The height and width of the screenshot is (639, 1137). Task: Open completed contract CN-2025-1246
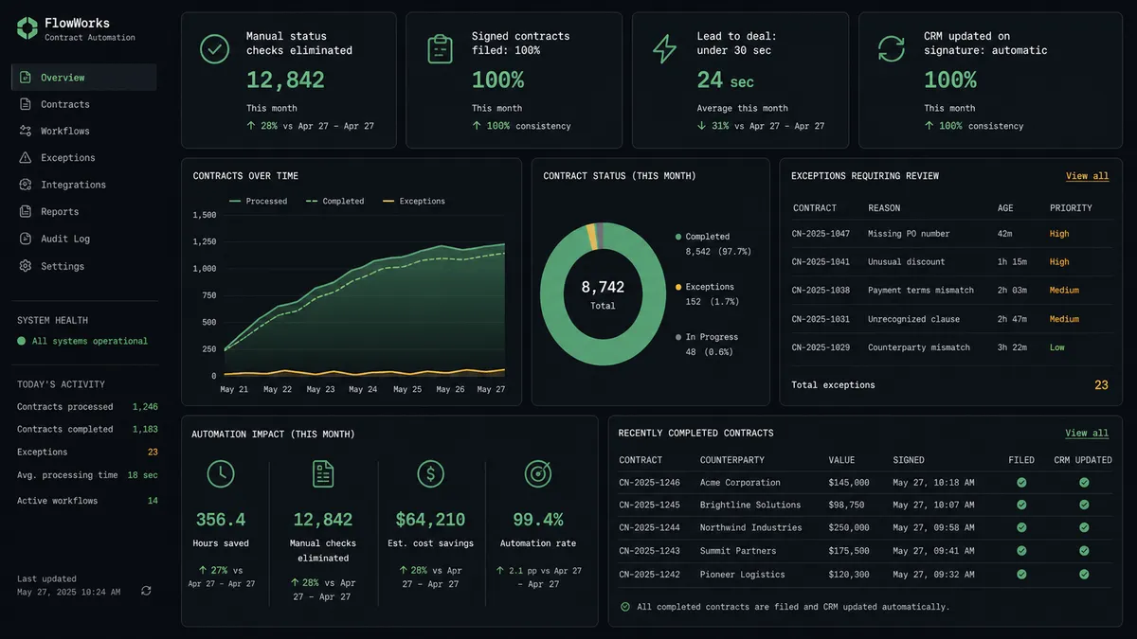pos(649,483)
